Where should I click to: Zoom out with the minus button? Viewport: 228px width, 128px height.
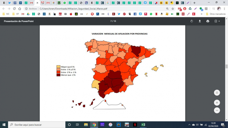(x=217, y=110)
